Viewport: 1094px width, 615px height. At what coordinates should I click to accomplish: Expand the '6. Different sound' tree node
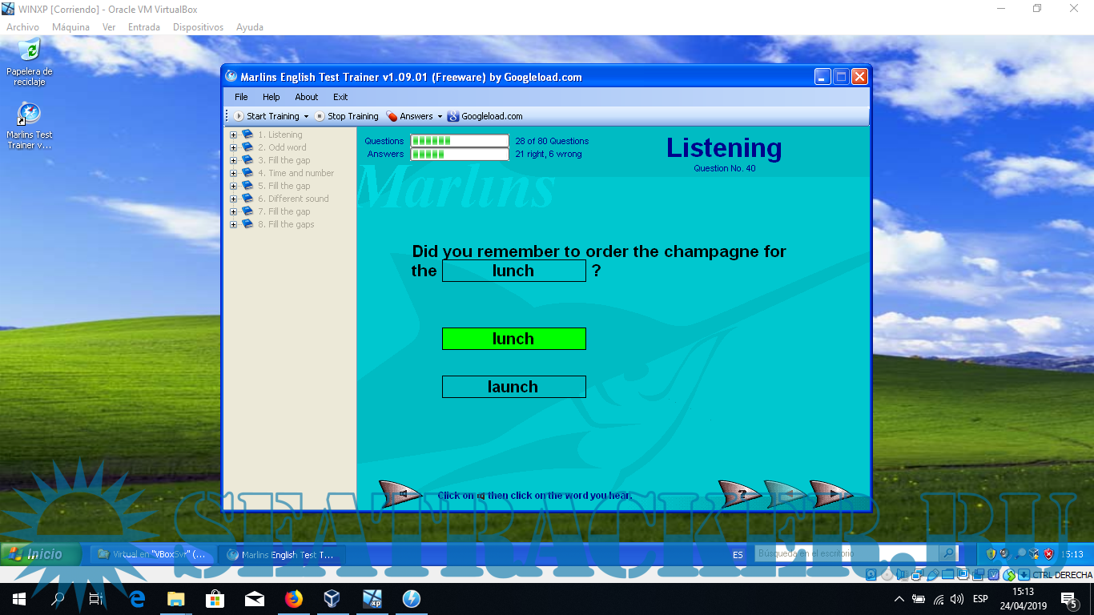[234, 199]
